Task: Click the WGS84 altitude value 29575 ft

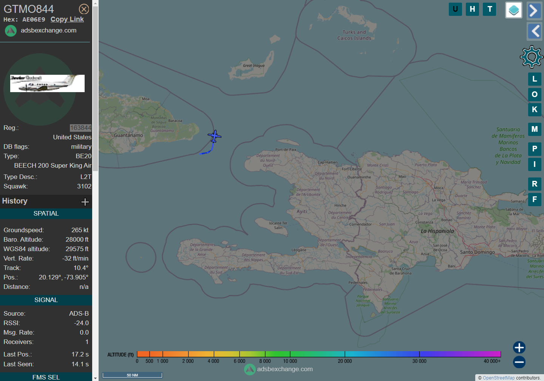Action: click(77, 249)
